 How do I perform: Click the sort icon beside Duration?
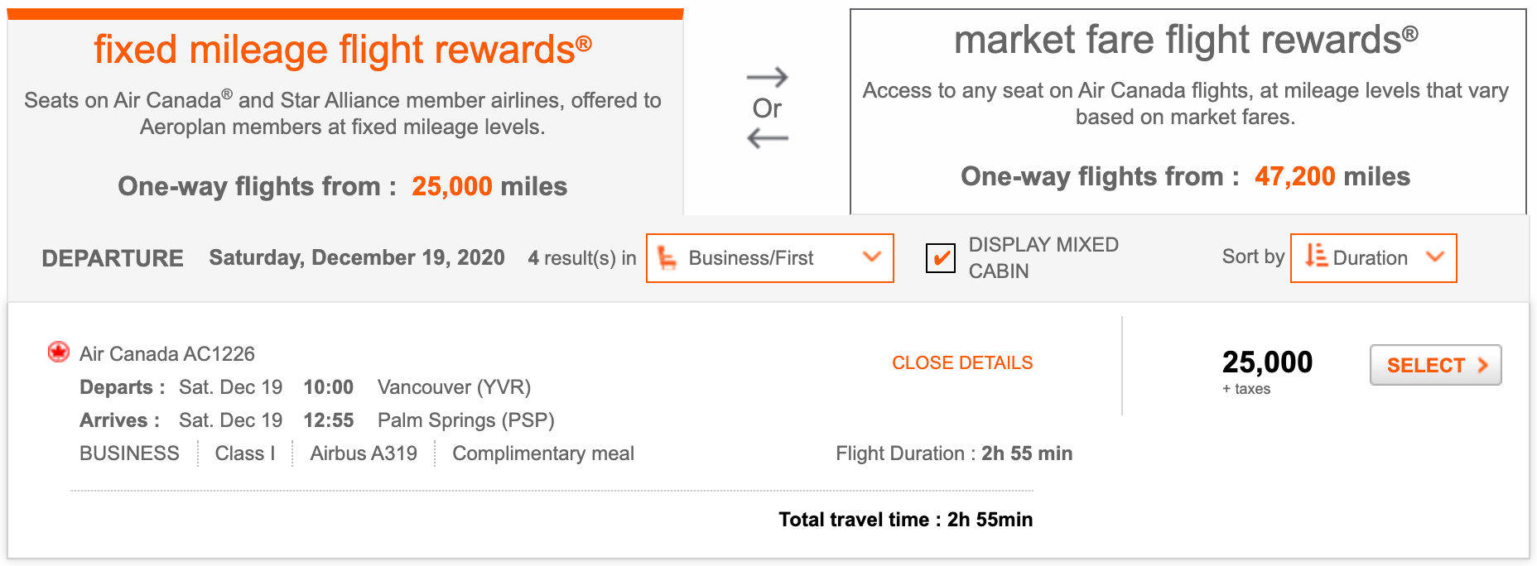coord(1316,257)
